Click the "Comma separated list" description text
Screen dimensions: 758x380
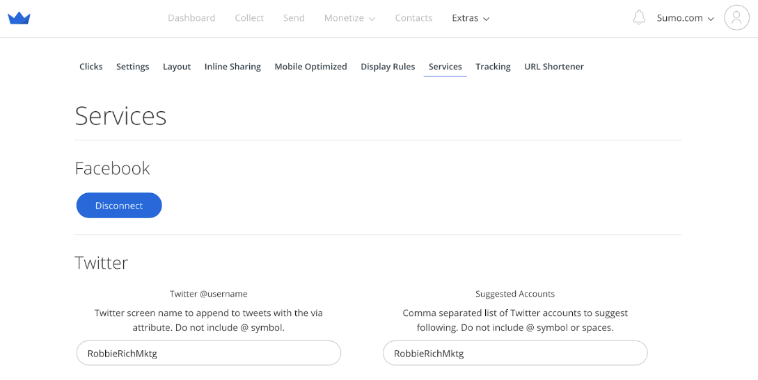pyautogui.click(x=515, y=320)
